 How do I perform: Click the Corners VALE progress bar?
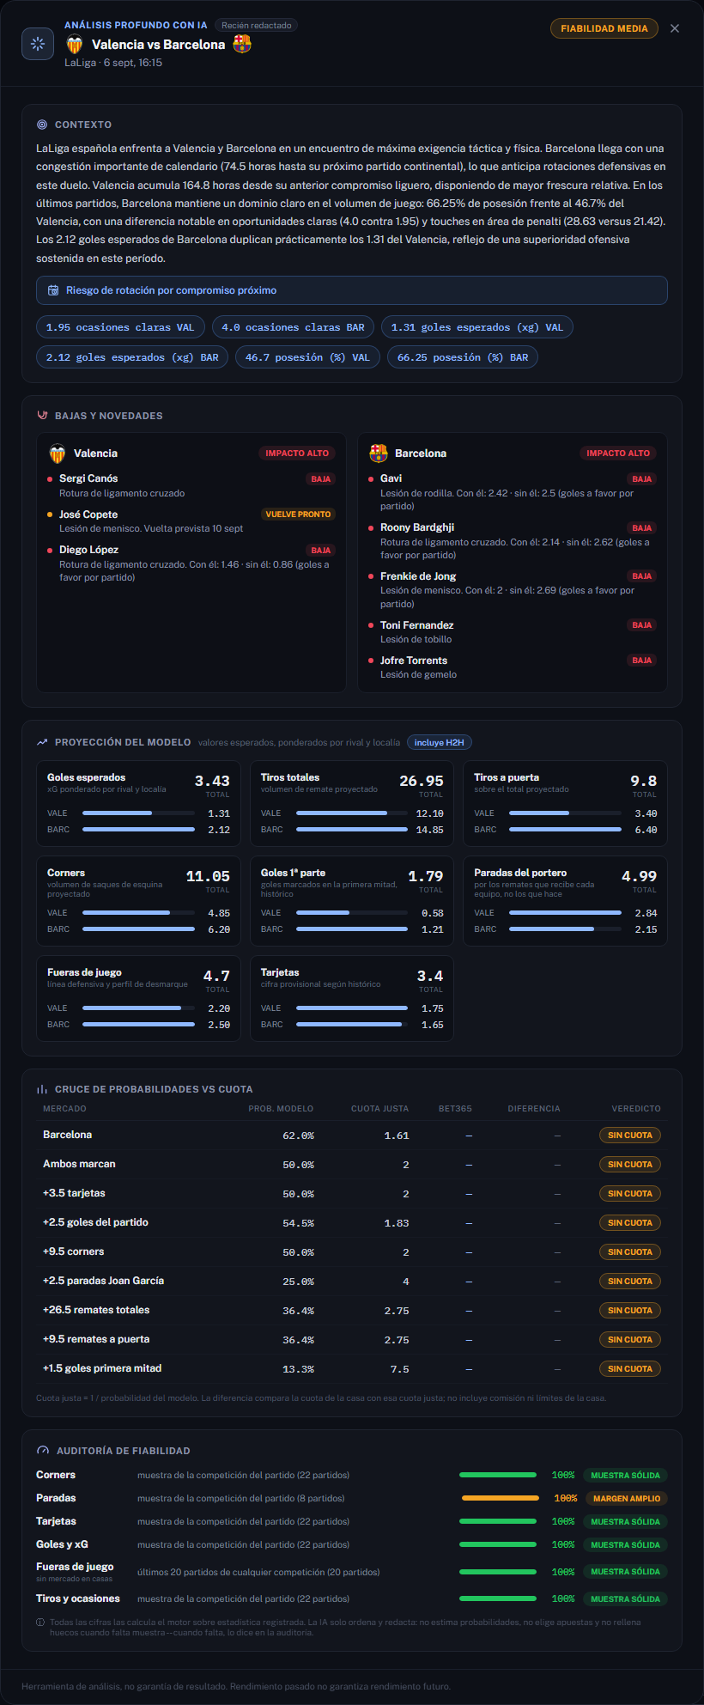coord(138,912)
